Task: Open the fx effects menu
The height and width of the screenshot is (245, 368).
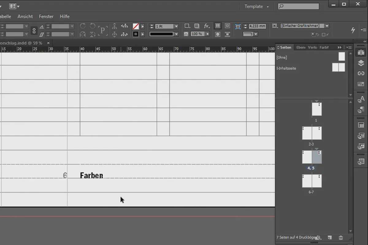Action: (x=207, y=26)
